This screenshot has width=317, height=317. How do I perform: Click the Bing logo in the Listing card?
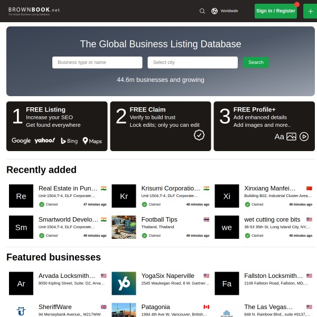(69, 141)
